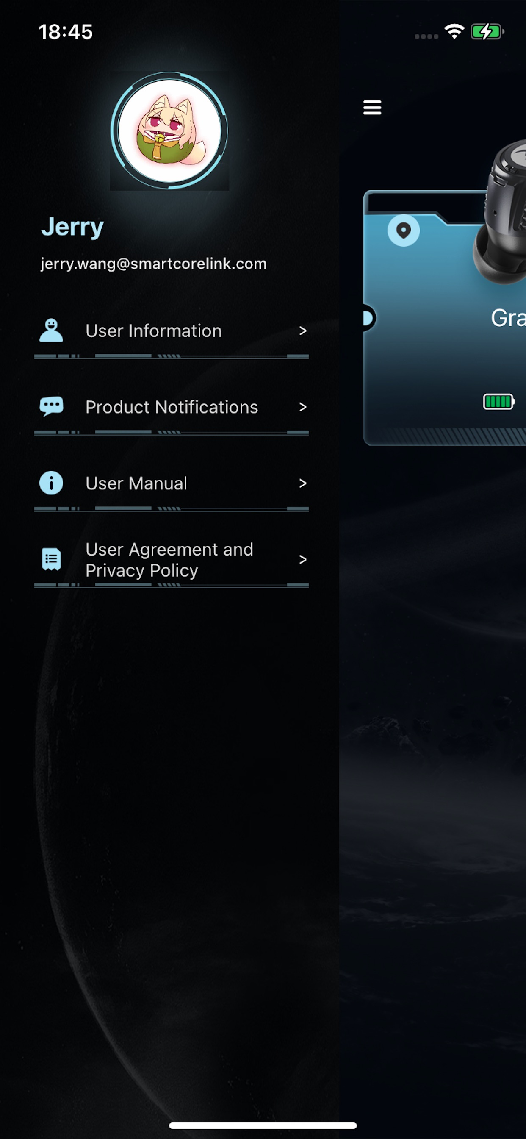Open User Manual menu item
This screenshot has height=1139, width=526.
point(171,483)
